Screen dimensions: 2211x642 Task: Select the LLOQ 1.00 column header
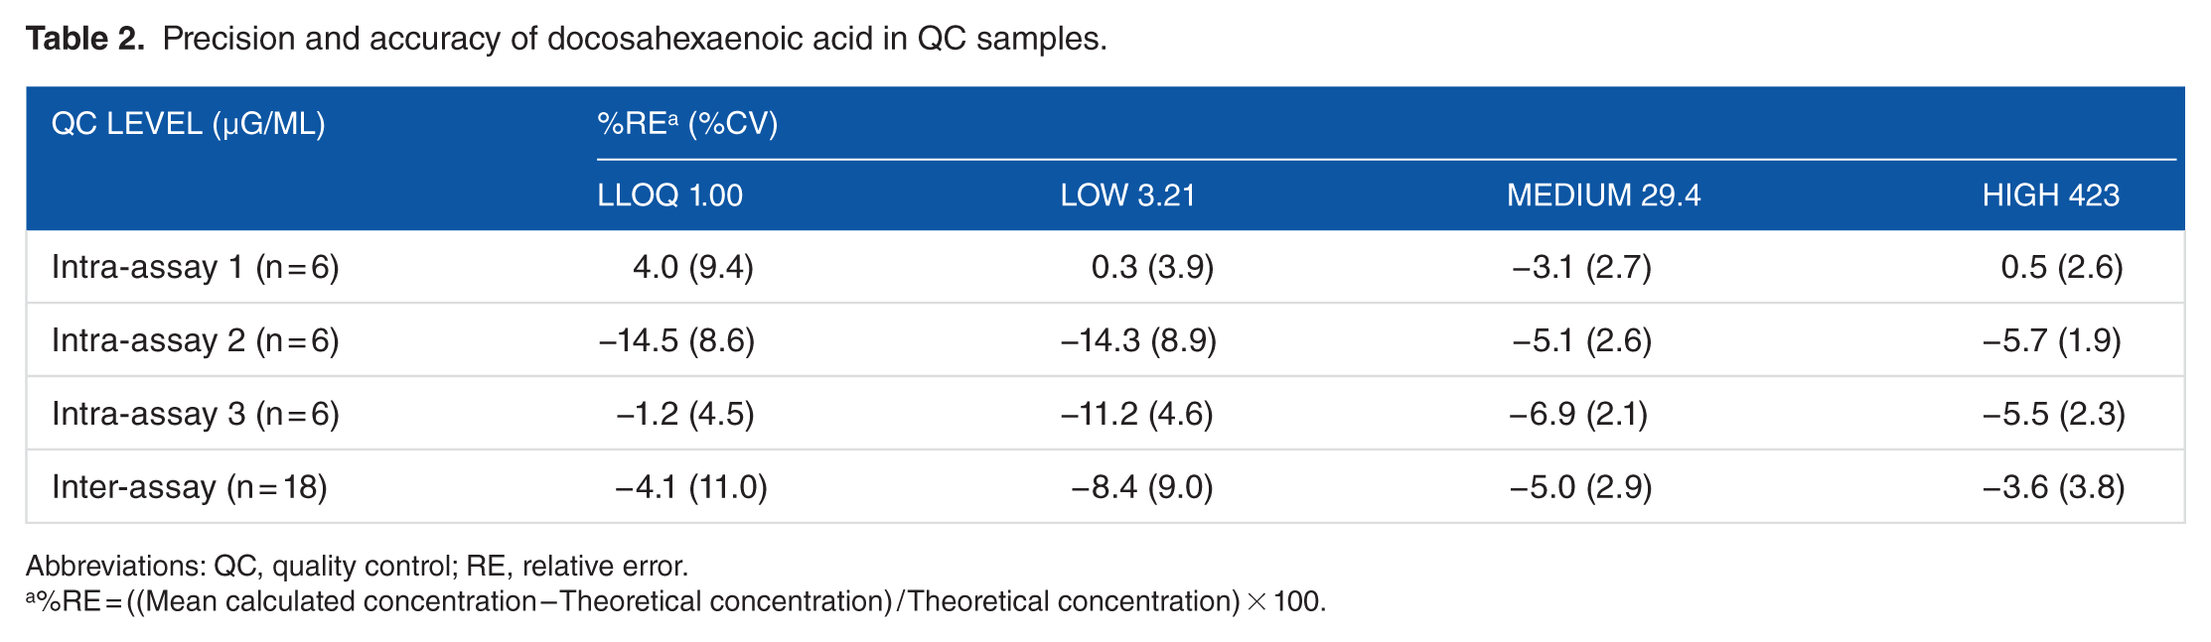pyautogui.click(x=669, y=195)
